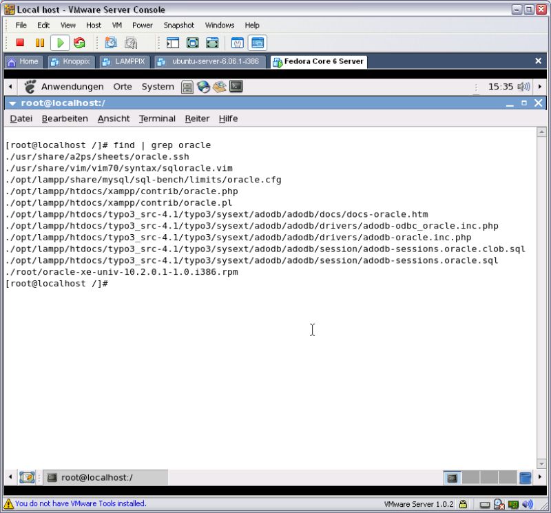Open the VMware View menu

(67, 25)
